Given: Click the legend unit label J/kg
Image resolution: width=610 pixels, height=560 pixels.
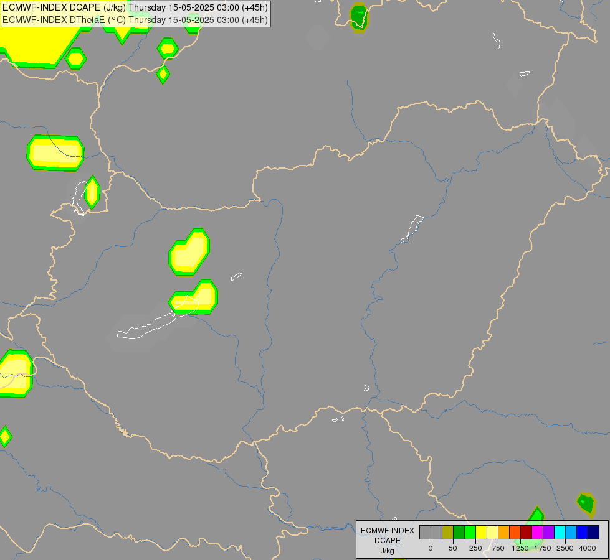Looking at the screenshot, I should coord(388,551).
